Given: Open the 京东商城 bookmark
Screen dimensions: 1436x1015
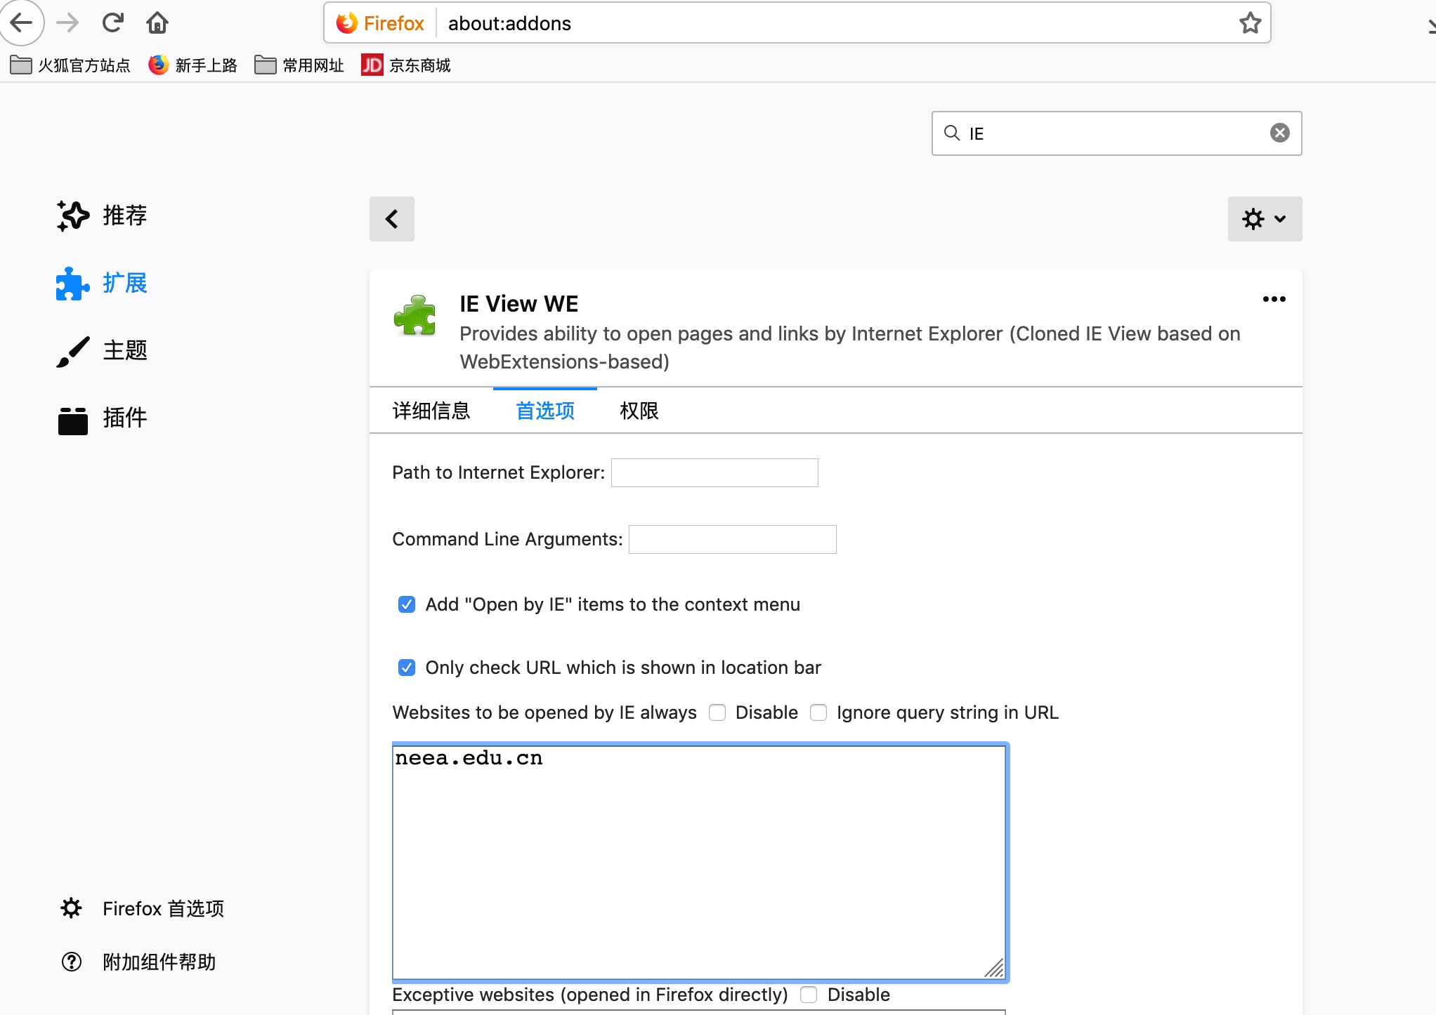Looking at the screenshot, I should [406, 65].
